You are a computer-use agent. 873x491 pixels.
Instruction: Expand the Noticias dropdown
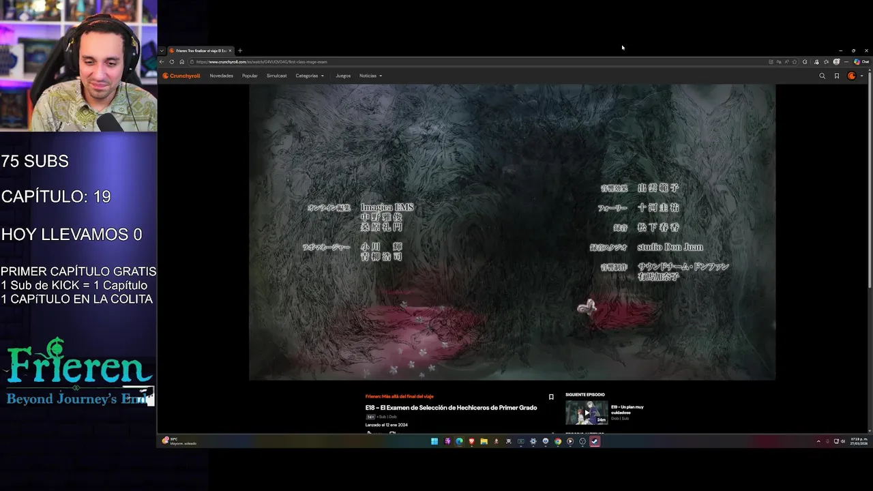point(370,76)
